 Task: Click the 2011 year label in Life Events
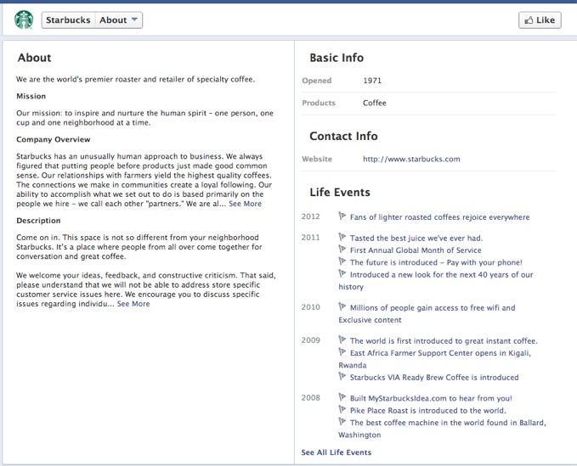(x=310, y=238)
